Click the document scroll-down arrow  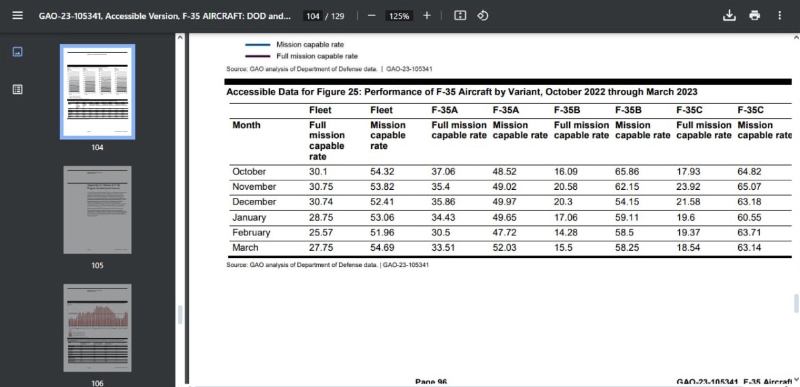[796, 380]
